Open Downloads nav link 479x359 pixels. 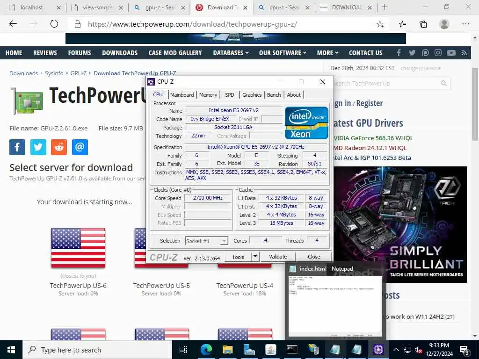[120, 53]
